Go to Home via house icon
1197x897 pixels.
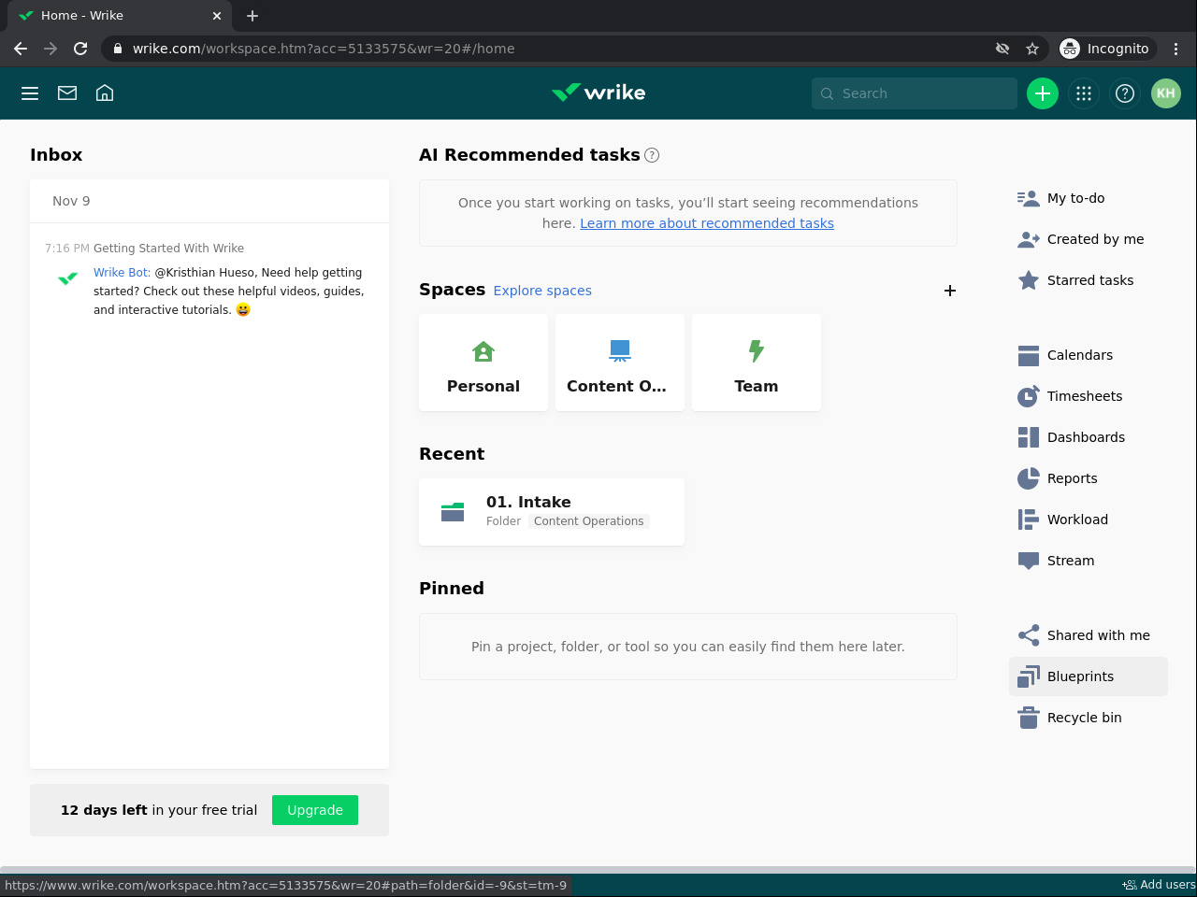[105, 93]
